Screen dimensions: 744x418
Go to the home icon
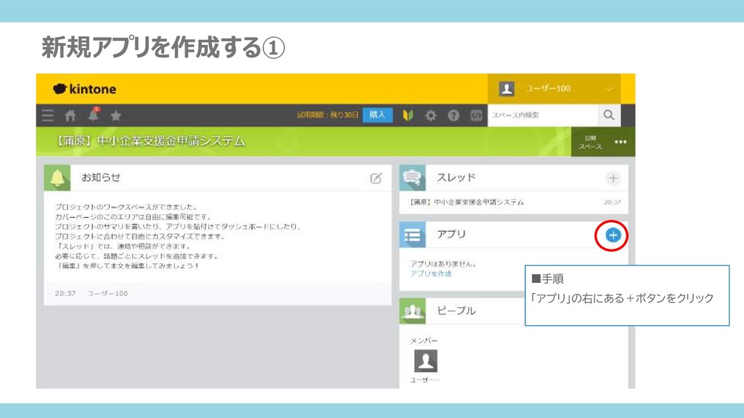click(x=70, y=115)
